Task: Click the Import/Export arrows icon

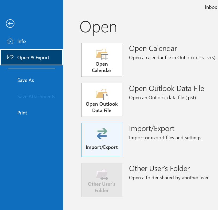Action: (x=102, y=134)
